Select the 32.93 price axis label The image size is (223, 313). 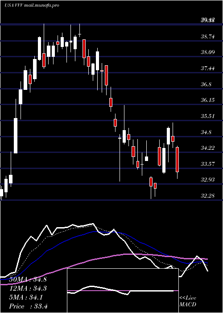pyautogui.click(x=208, y=180)
